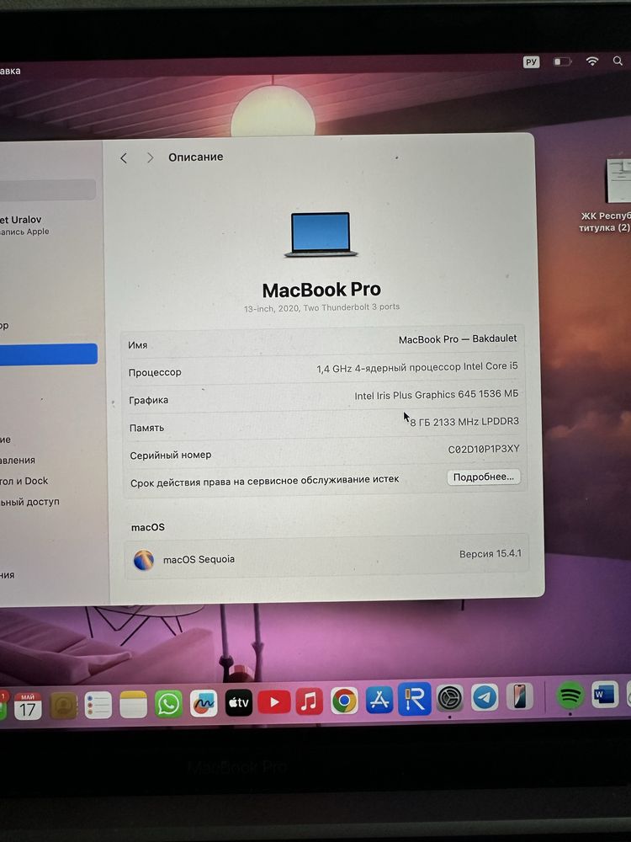Click the Процессор row label

coord(155,372)
